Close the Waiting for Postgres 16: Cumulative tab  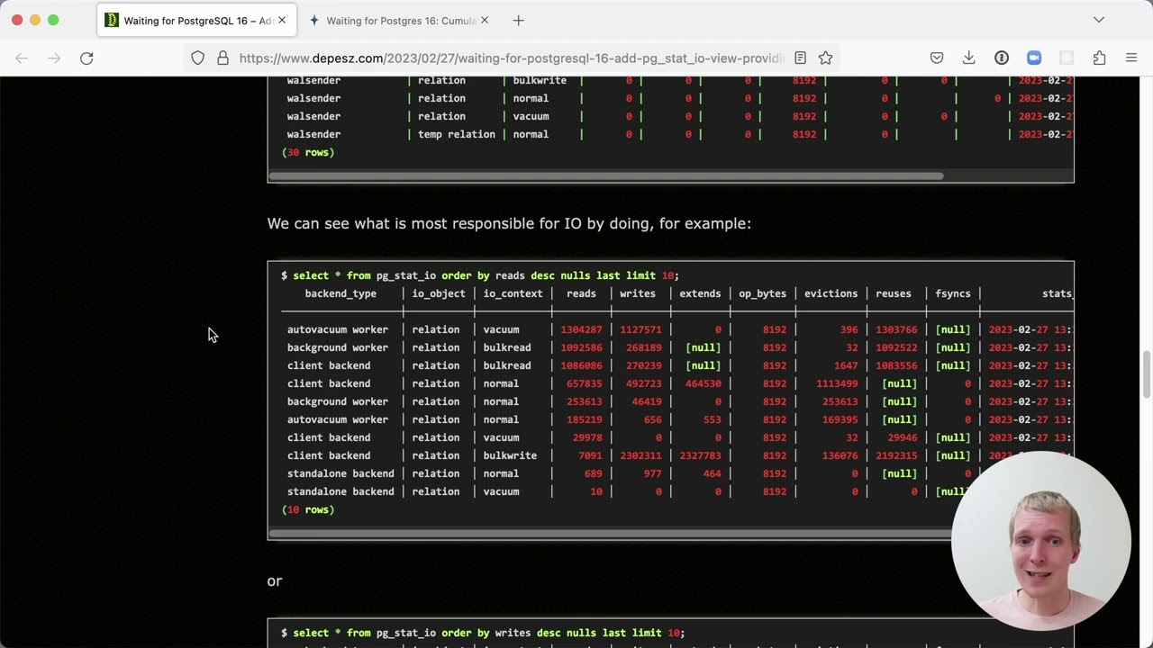[x=485, y=20]
